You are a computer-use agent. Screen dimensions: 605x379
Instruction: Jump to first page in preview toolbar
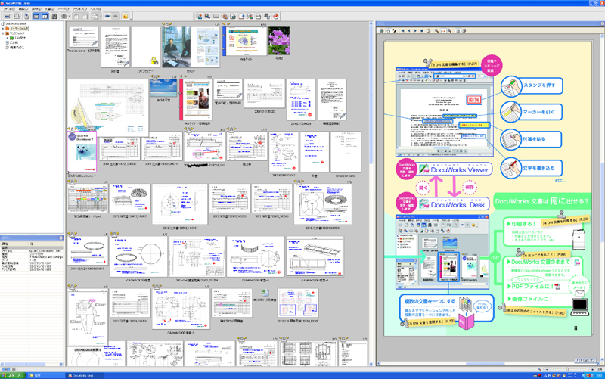pos(403,30)
